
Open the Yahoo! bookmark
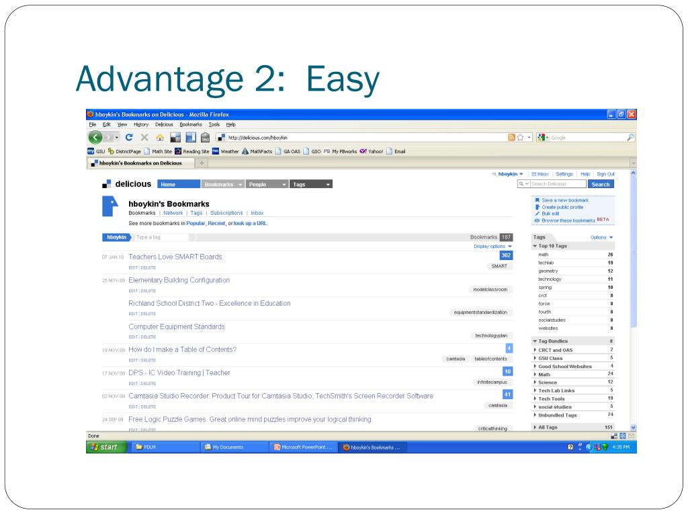371,151
